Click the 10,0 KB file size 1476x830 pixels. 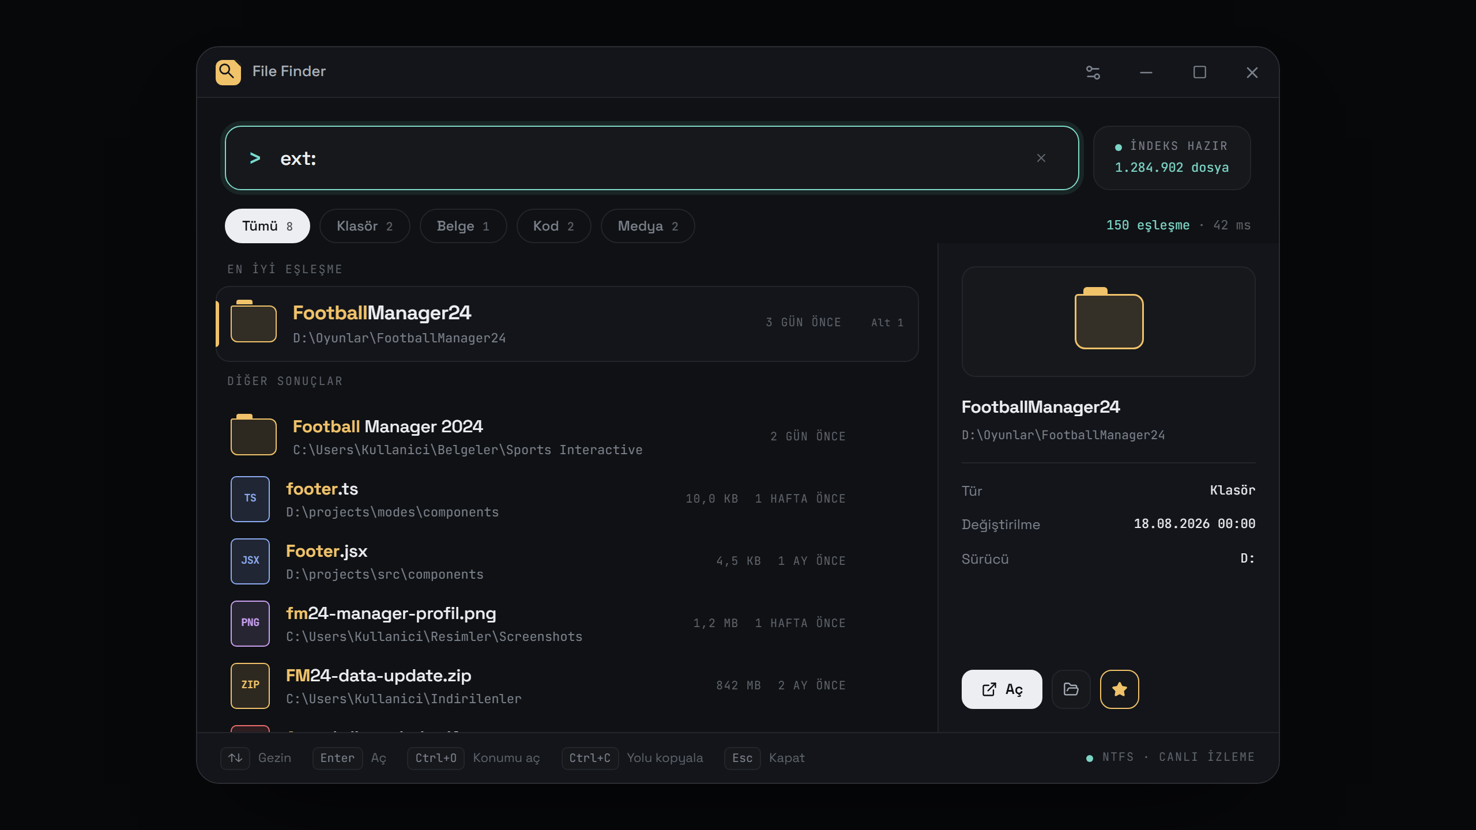(711, 499)
